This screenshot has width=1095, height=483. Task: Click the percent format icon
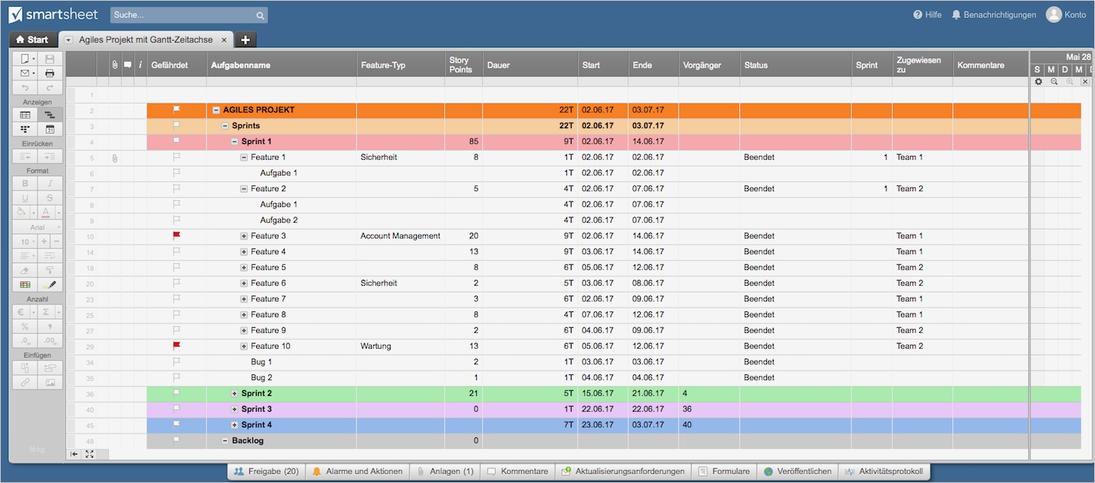(24, 326)
